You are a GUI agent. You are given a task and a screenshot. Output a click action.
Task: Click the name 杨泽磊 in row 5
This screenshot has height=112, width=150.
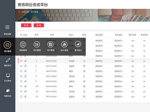[72, 61]
